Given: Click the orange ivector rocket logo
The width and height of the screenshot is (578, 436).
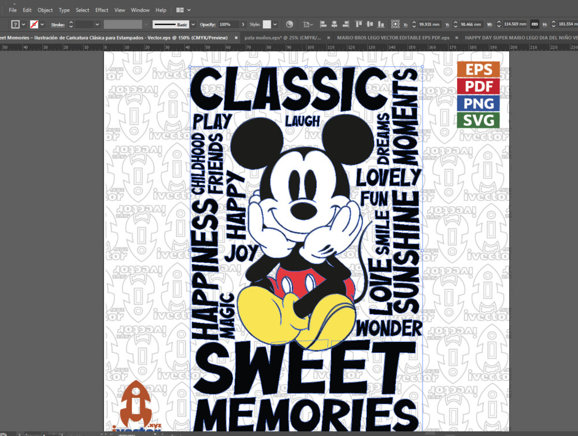Looking at the screenshot, I should coord(136,405).
